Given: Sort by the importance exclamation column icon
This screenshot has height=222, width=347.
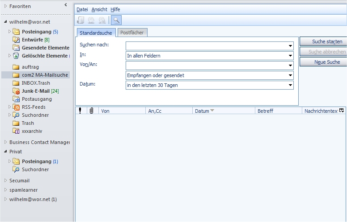Looking at the screenshot, I should point(80,111).
